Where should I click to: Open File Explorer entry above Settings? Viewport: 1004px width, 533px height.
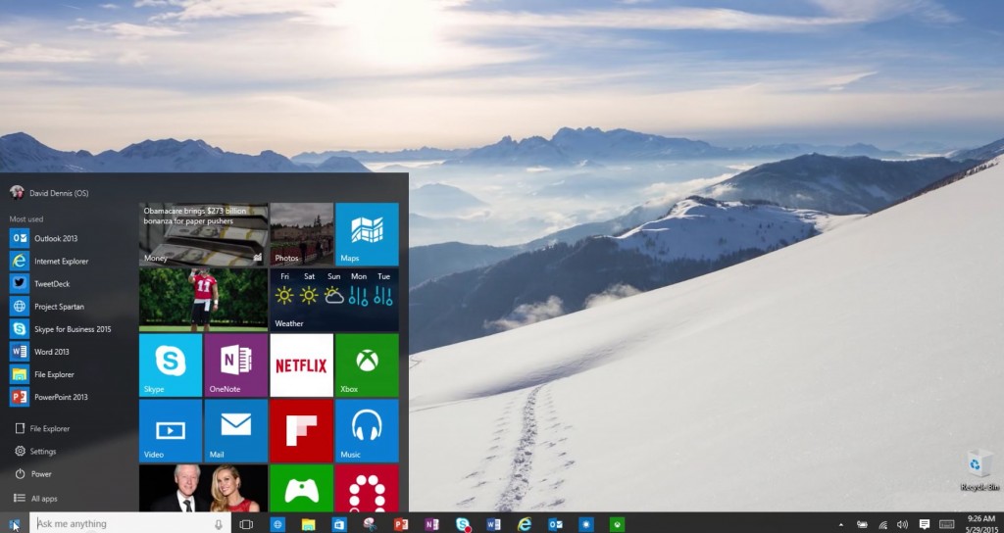tap(42, 429)
